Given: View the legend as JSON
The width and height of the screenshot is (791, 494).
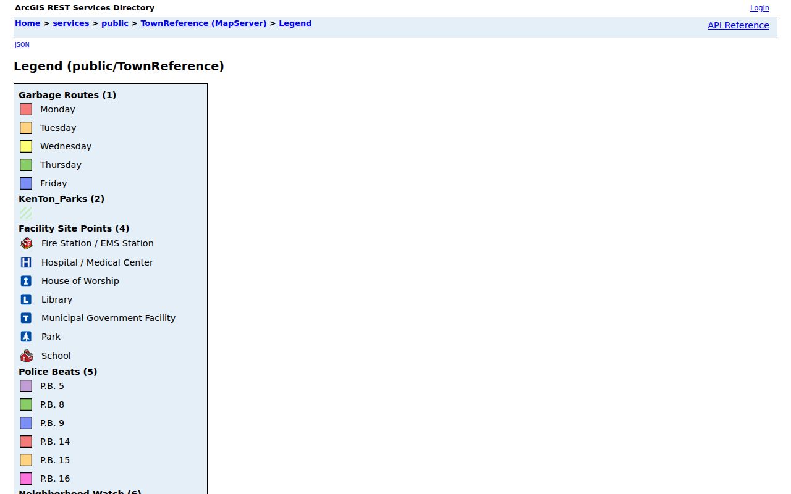Looking at the screenshot, I should (22, 44).
